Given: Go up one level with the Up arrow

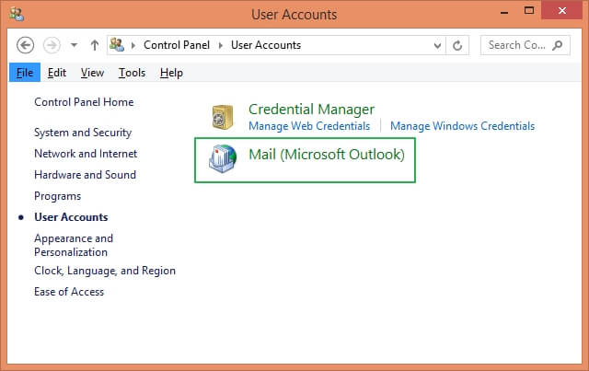Looking at the screenshot, I should (95, 45).
